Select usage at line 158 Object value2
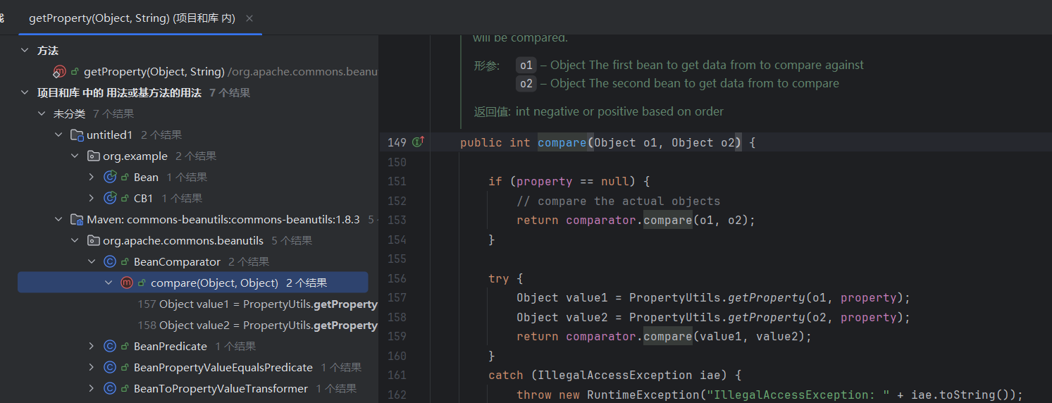 pos(258,325)
